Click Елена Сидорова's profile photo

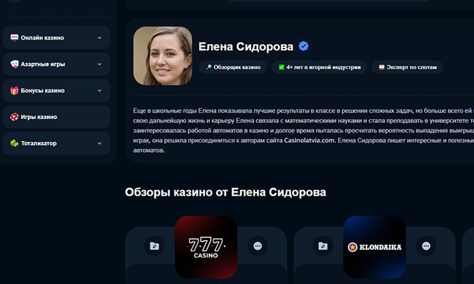tap(163, 56)
